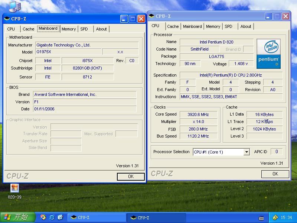This screenshot has height=223, width=297.
Task: Click OK in the CPU window
Action: [275, 174]
